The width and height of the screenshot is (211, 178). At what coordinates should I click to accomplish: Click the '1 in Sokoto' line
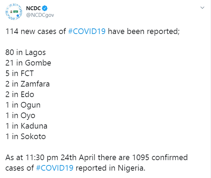pos(26,136)
